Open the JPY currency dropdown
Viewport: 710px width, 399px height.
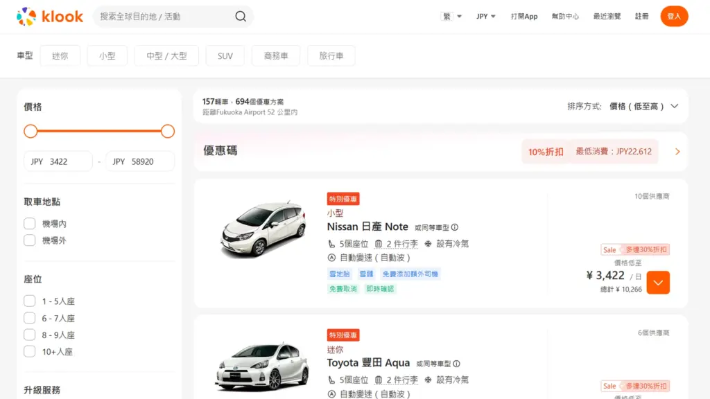tap(486, 17)
